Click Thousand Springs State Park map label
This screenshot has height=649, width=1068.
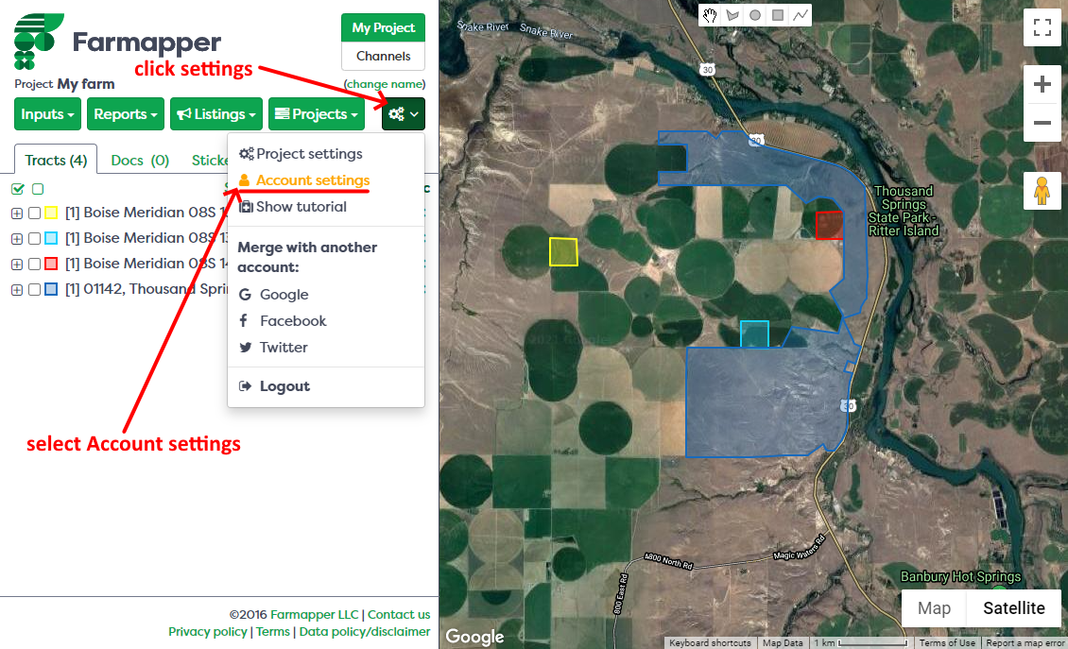[904, 211]
